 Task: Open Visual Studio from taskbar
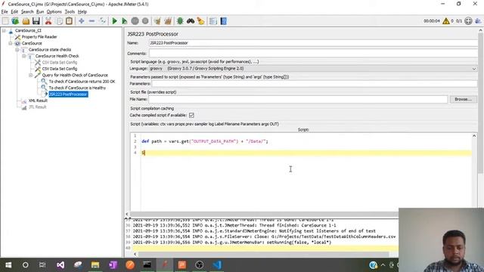(x=60, y=265)
